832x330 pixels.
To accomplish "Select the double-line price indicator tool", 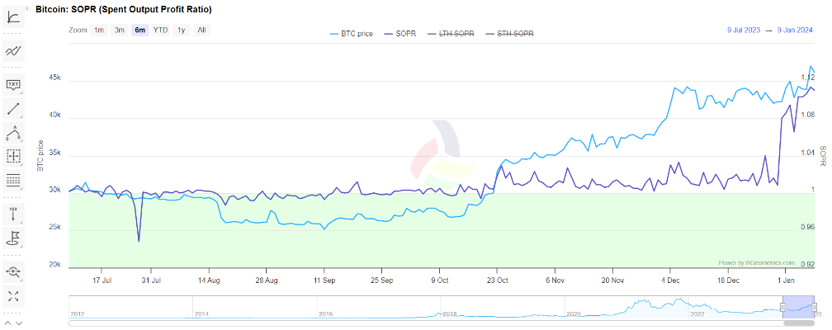I will coord(13,51).
